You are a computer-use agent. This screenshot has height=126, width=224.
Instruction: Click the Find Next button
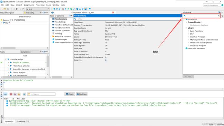coord(82,94)
